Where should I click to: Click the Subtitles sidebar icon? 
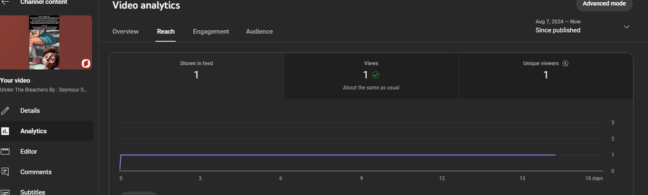click(x=6, y=192)
